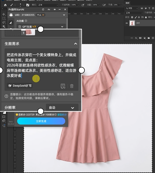Pin the StartAI plugin panel

click(55, 10)
